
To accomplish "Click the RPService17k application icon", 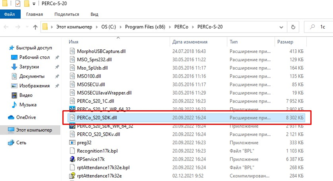I will (73, 159).
